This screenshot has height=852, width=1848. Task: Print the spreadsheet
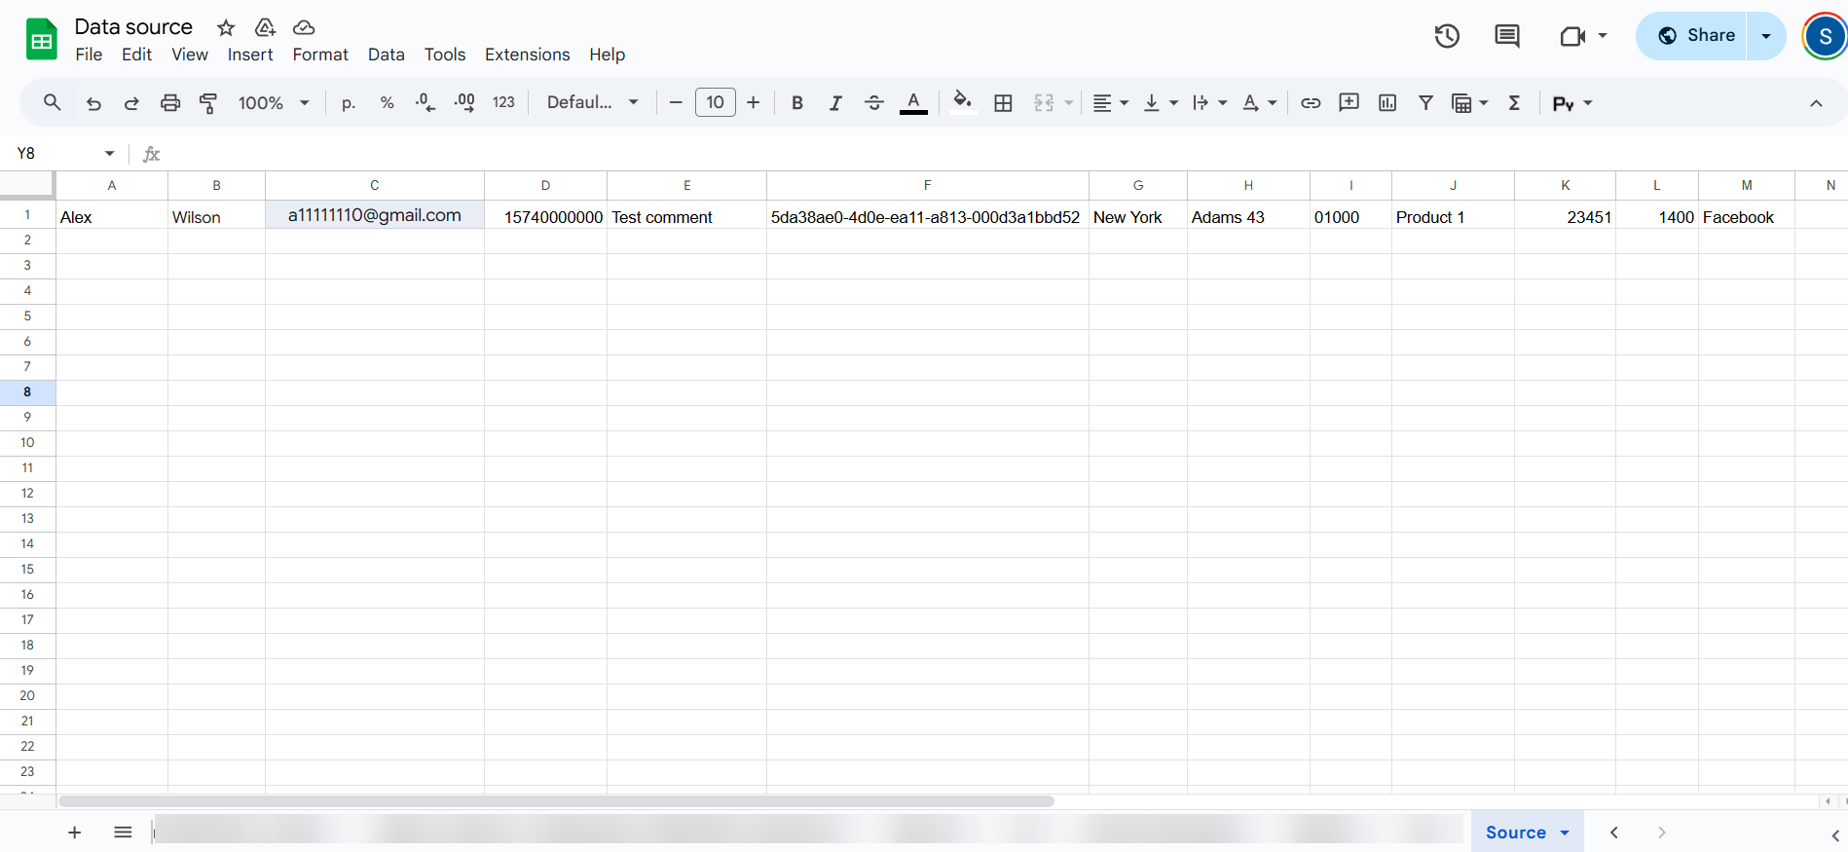pyautogui.click(x=170, y=103)
